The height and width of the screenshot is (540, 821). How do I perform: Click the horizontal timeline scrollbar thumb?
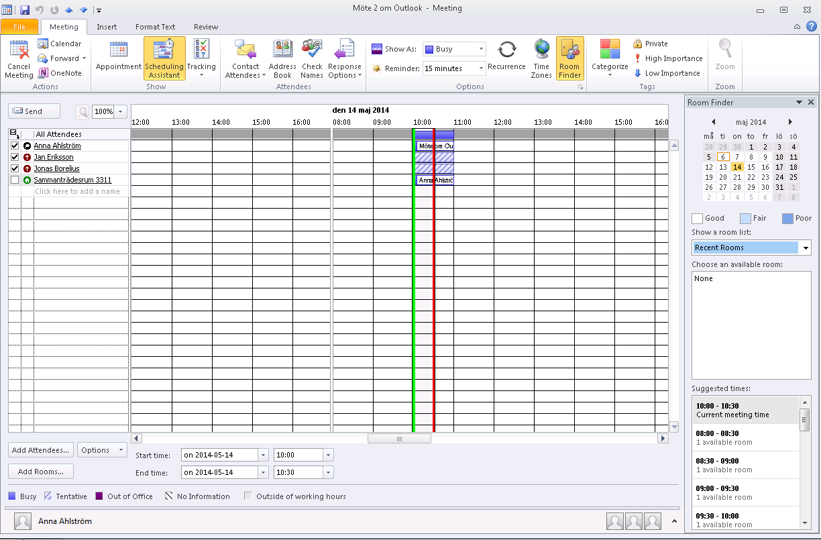(x=399, y=439)
